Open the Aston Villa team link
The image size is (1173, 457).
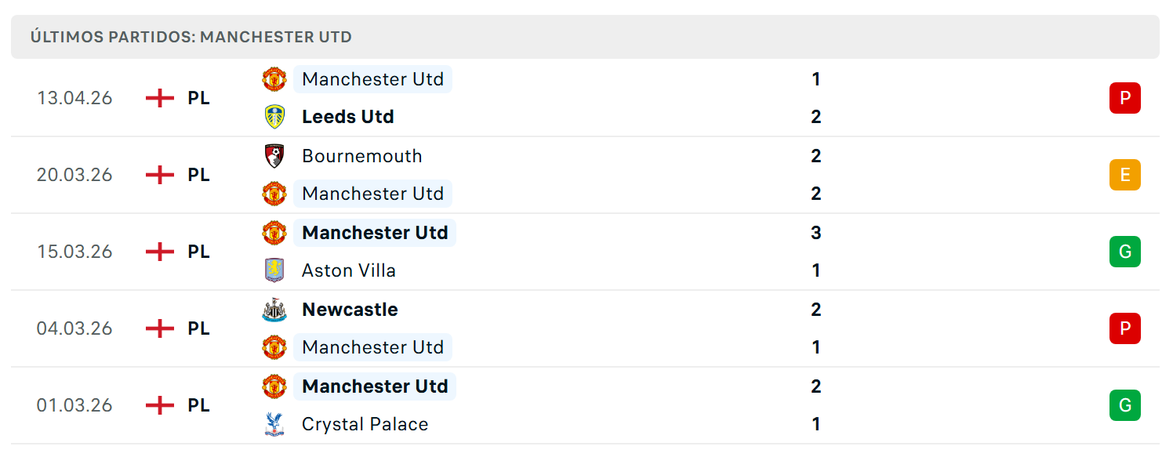pyautogui.click(x=349, y=270)
